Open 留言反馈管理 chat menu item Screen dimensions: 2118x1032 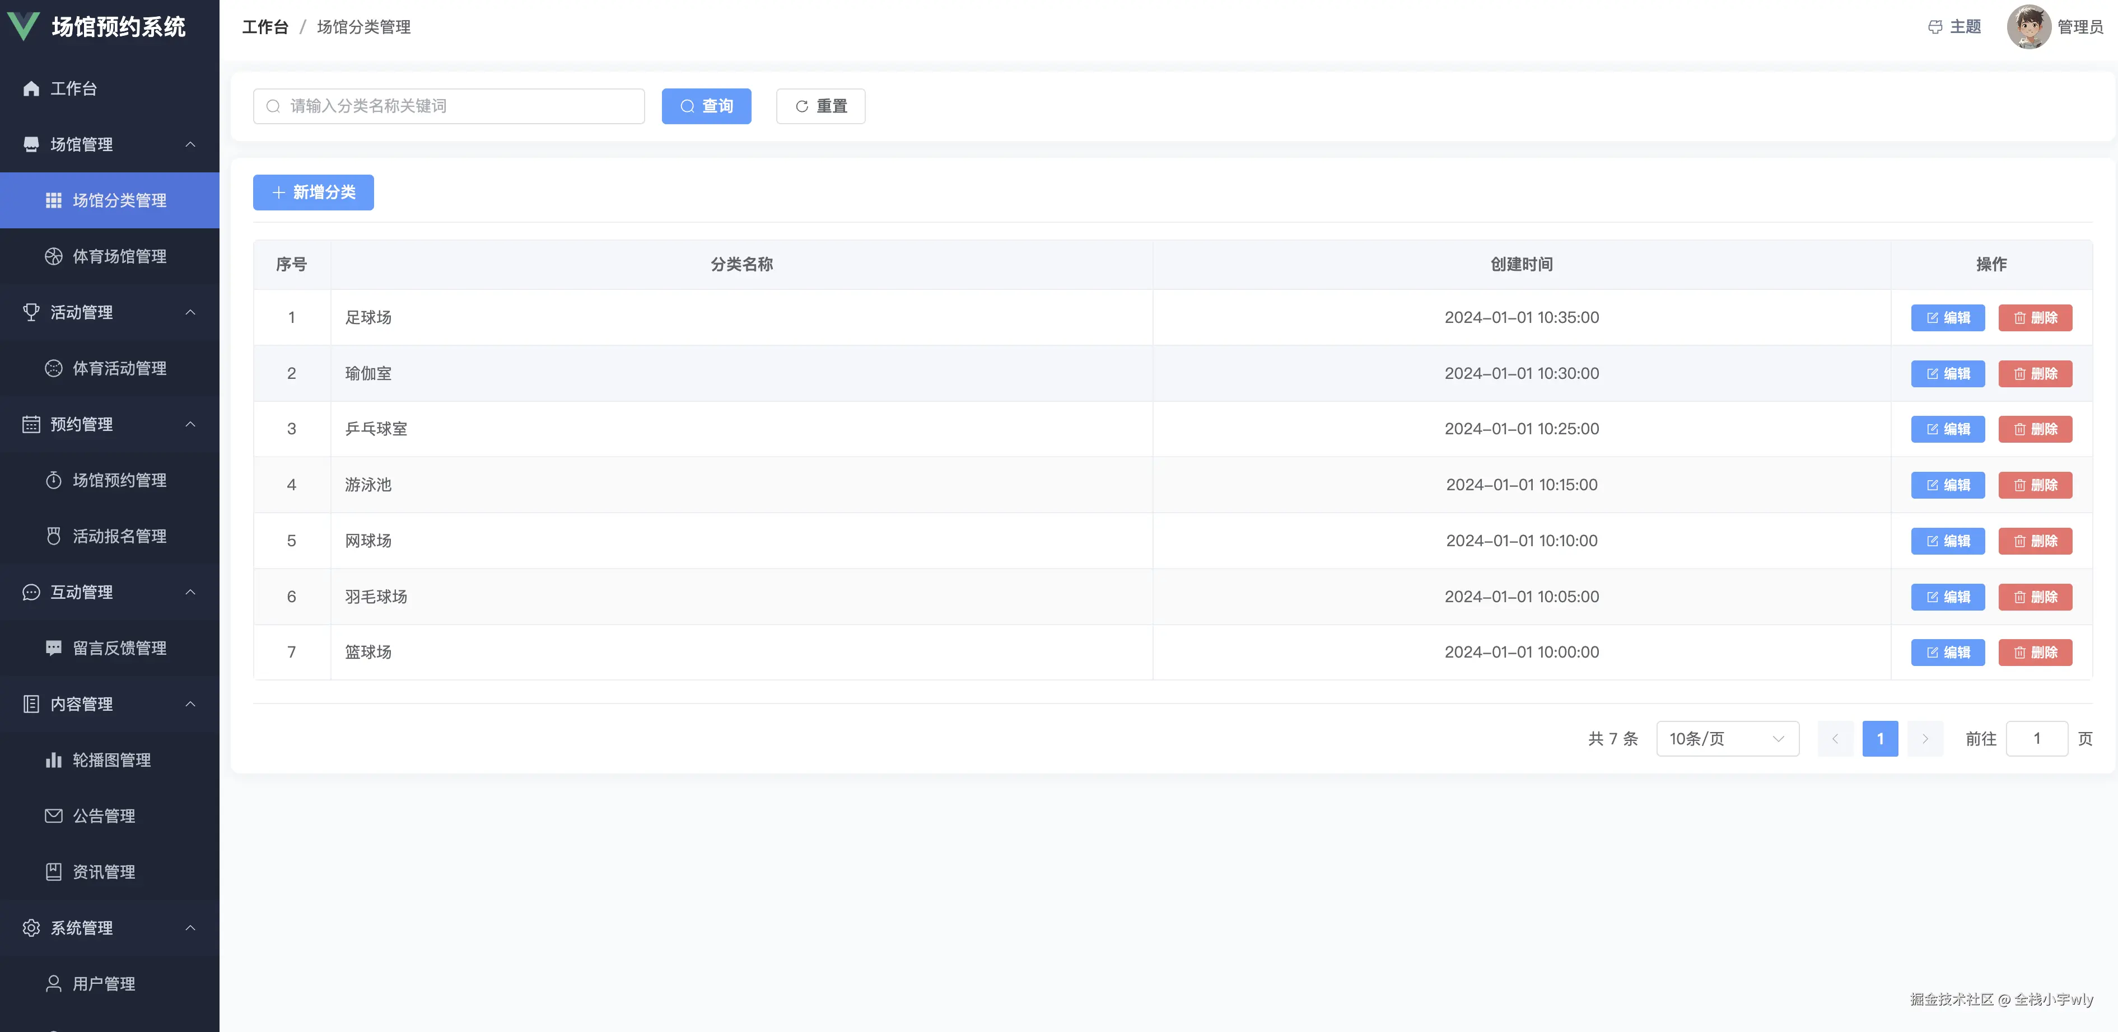(119, 648)
